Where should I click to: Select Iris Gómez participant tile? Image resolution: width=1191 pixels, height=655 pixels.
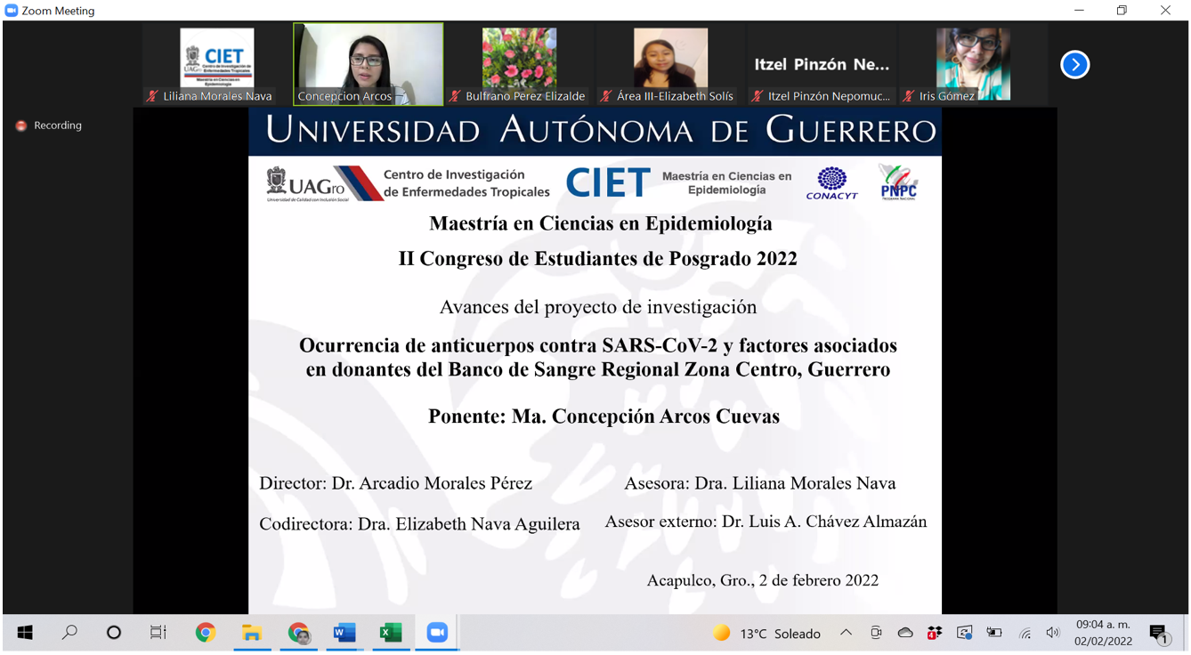tap(972, 64)
